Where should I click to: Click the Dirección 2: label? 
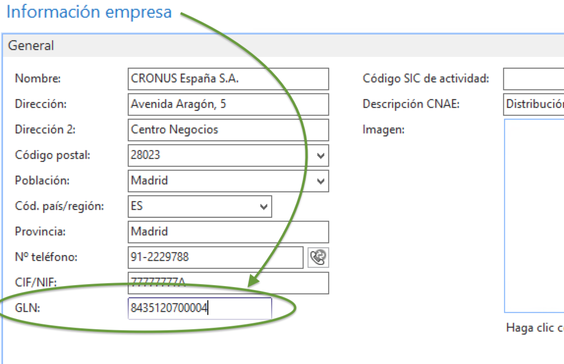click(45, 130)
